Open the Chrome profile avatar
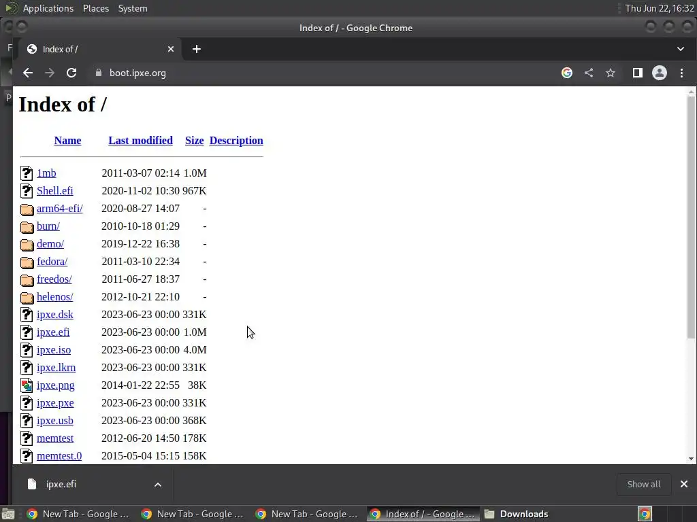 (x=659, y=73)
